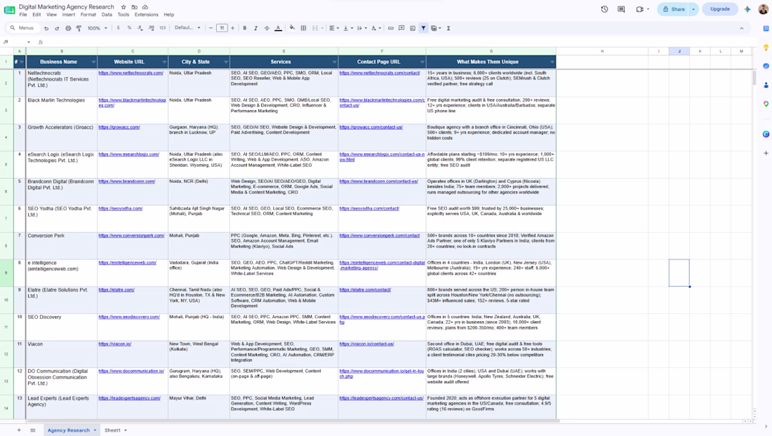Image resolution: width=772 pixels, height=436 pixels.
Task: Open the Borders tool
Action: 303,28
